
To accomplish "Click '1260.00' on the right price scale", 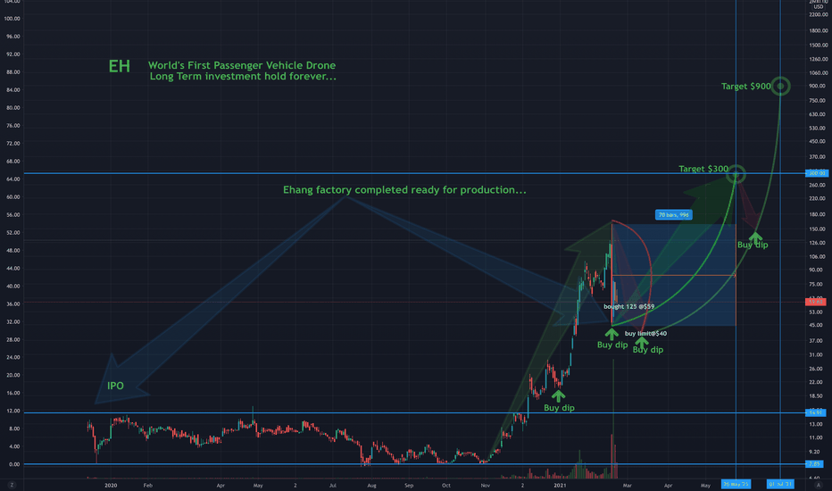I will (819, 60).
